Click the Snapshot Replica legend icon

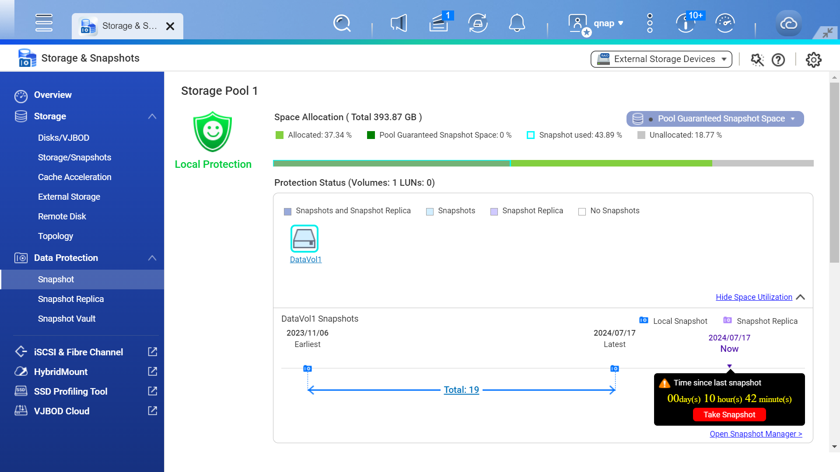(727, 320)
